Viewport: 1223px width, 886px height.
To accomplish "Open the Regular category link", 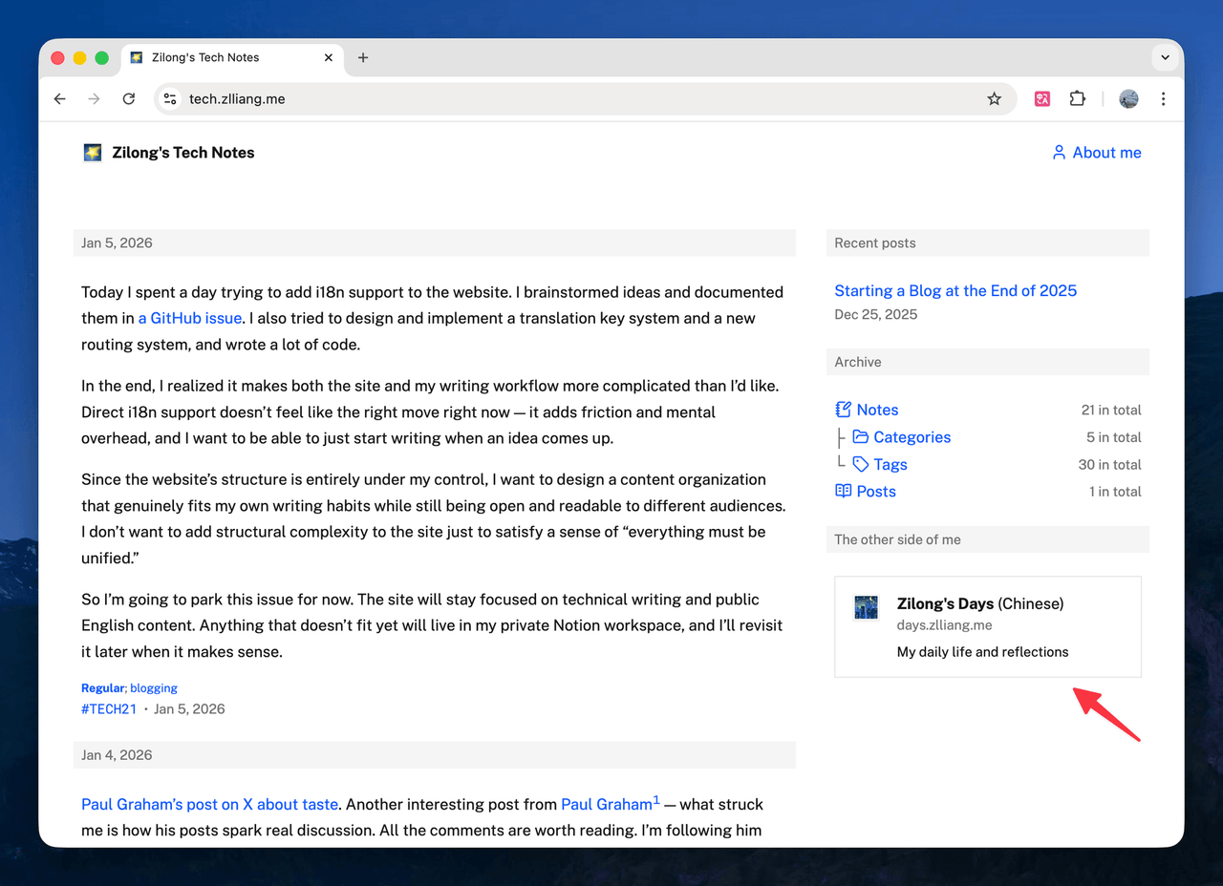I will coord(102,688).
